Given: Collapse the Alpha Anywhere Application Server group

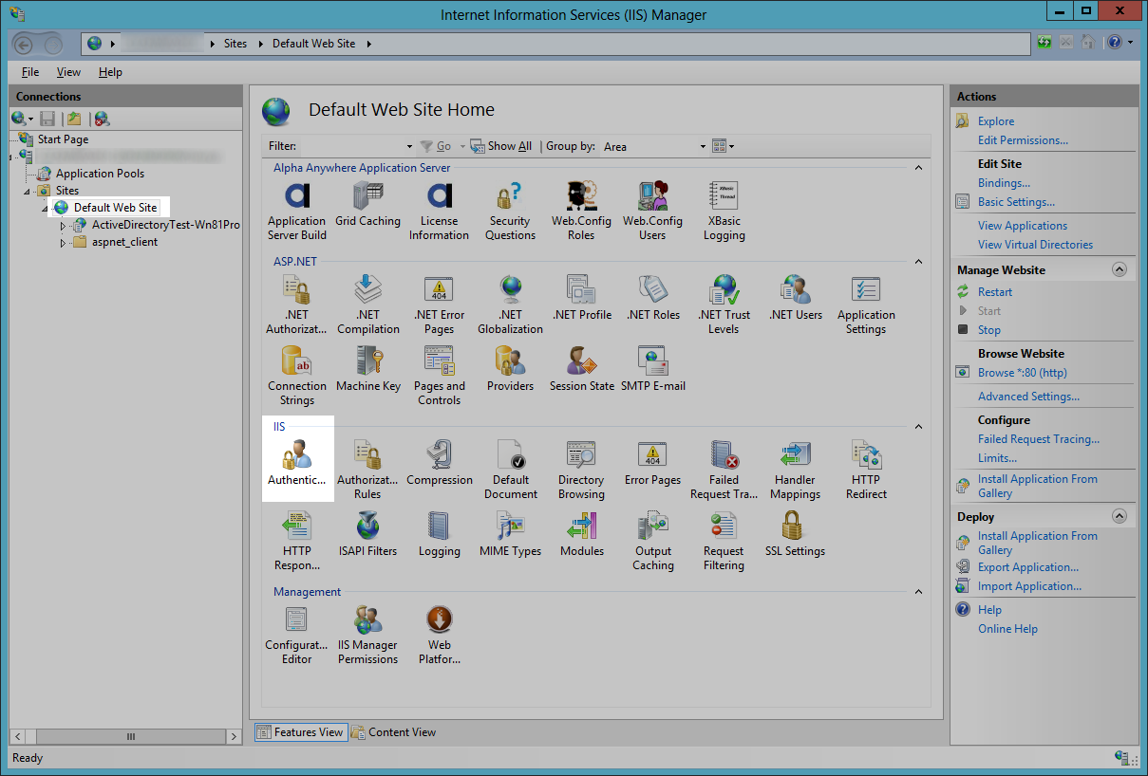Looking at the screenshot, I should [x=918, y=168].
